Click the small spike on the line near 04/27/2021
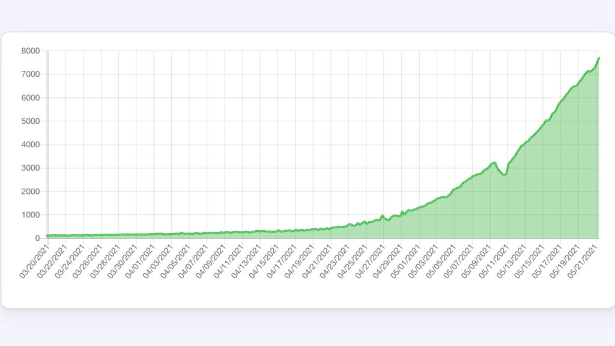 point(382,216)
